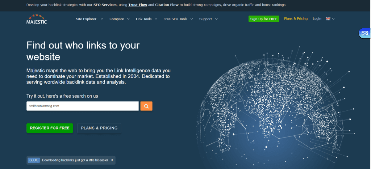Expand the Site Explorer chevron
Image resolution: width=371 pixels, height=169 pixels.
pos(102,19)
